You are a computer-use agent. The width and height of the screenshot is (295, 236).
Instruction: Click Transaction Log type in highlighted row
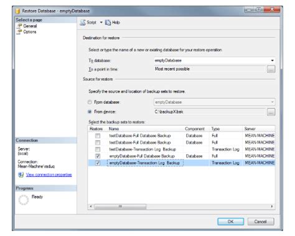[225, 163]
